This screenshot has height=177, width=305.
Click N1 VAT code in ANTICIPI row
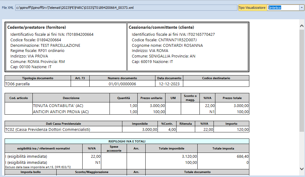212,112
